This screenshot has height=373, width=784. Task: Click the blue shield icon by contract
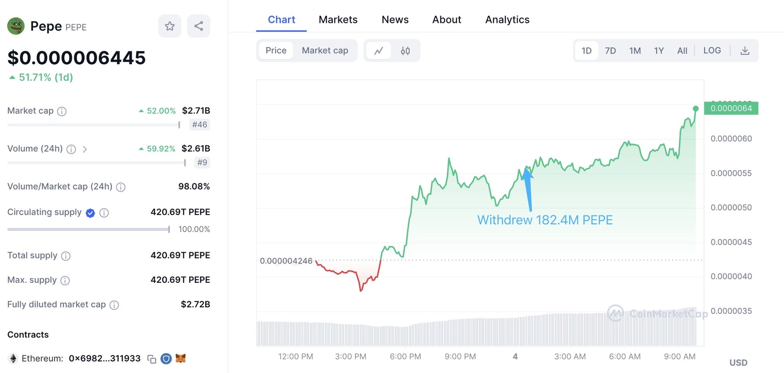pos(166,359)
